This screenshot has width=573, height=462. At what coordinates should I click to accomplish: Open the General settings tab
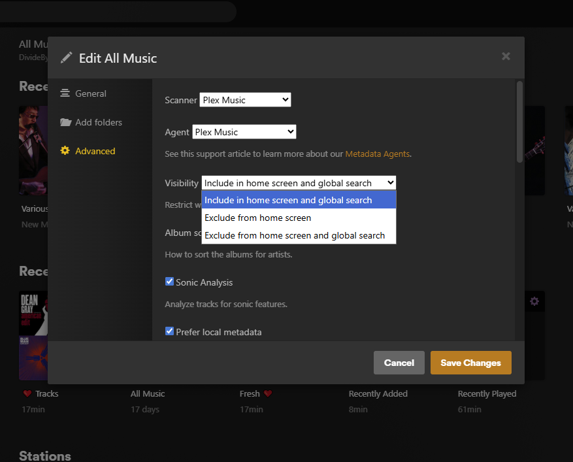point(84,93)
